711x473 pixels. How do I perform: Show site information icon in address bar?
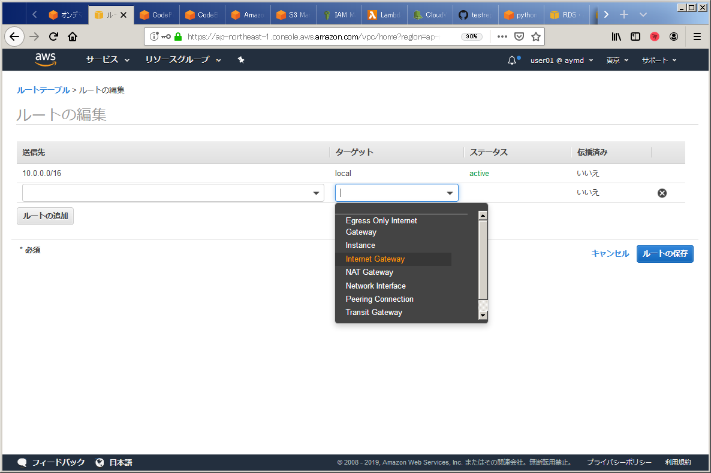tap(154, 37)
